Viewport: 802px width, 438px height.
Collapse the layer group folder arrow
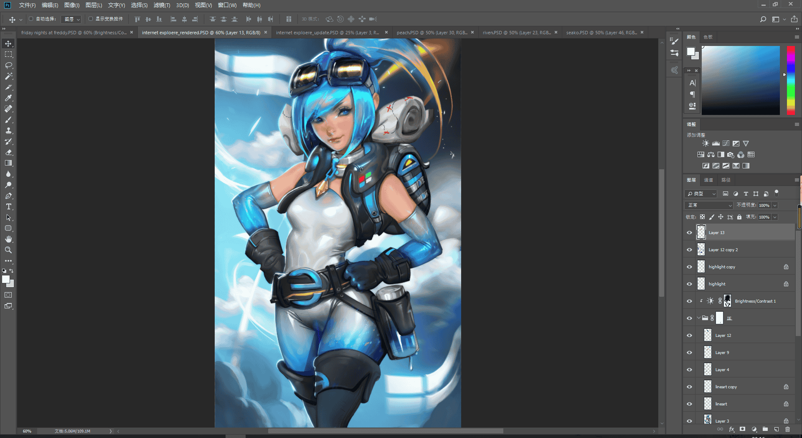pos(698,318)
